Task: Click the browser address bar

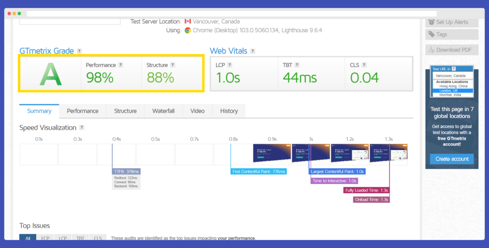Action: [x=232, y=14]
